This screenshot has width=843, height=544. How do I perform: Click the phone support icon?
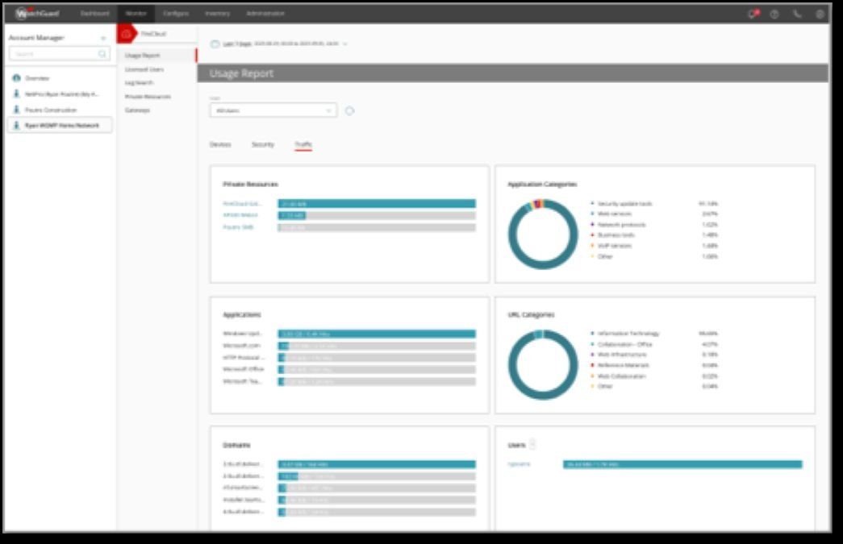797,14
